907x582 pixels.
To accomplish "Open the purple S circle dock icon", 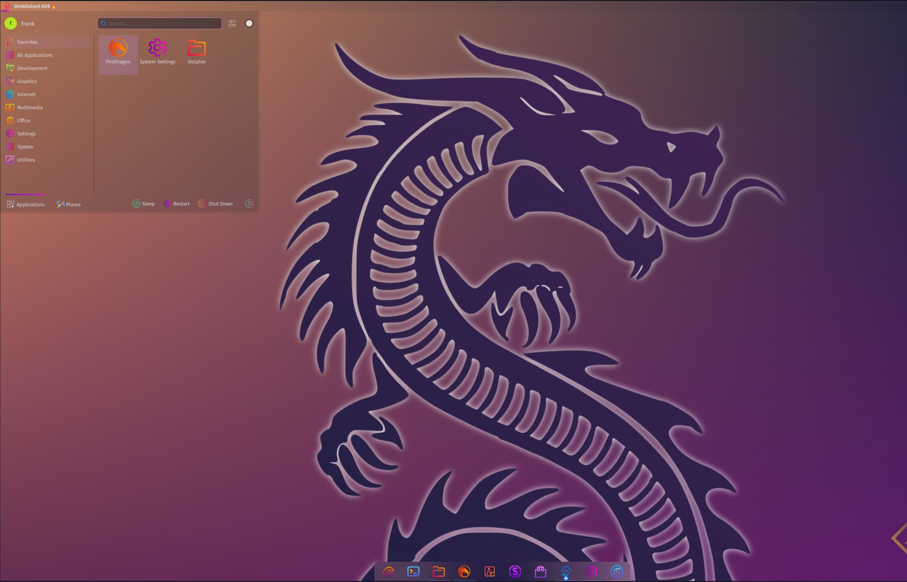I will (515, 571).
